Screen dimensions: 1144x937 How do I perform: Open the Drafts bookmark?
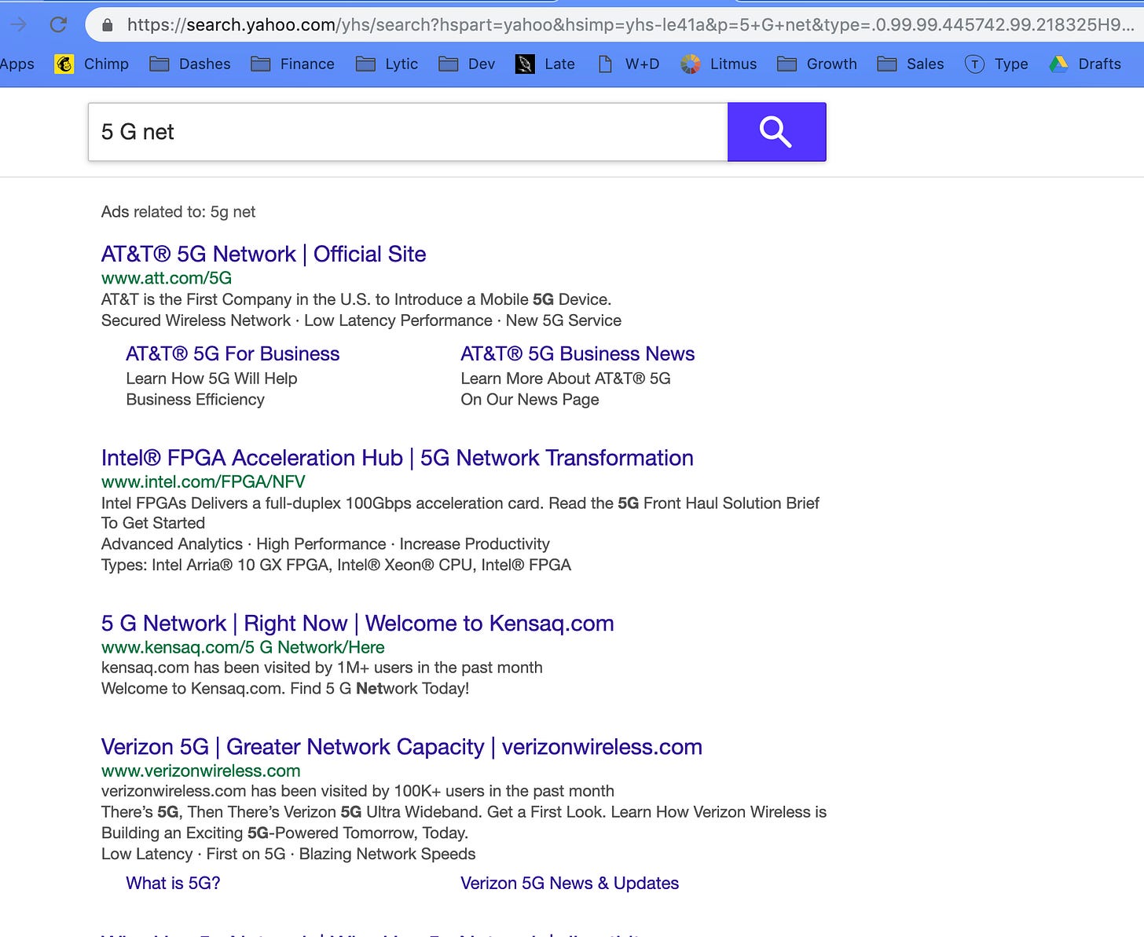tap(1085, 64)
